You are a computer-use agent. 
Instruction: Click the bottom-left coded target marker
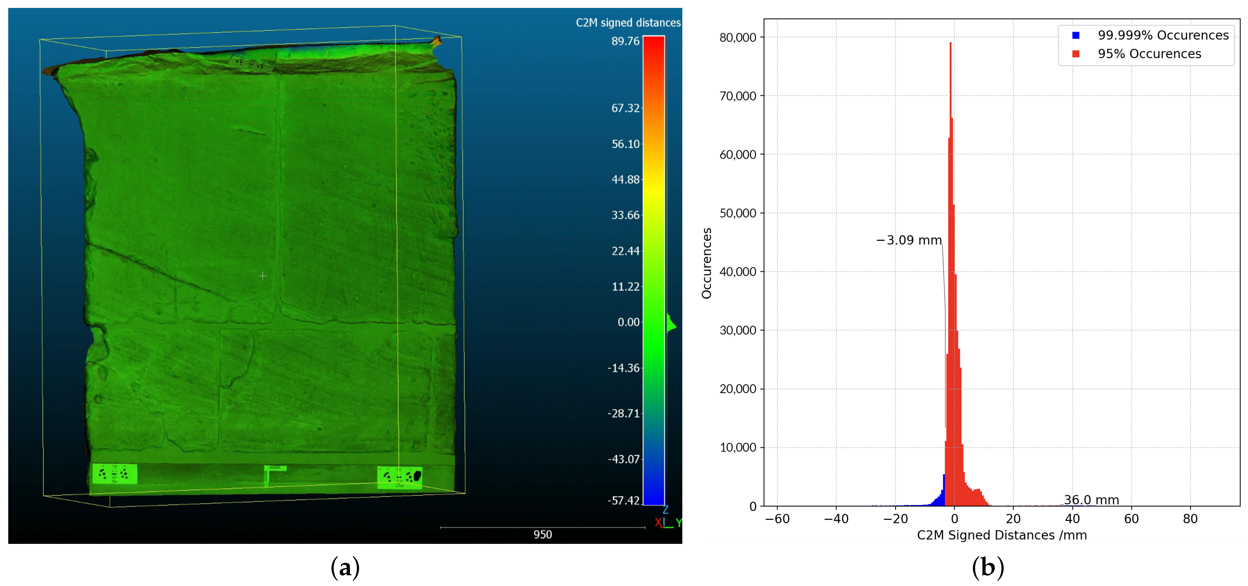(114, 474)
